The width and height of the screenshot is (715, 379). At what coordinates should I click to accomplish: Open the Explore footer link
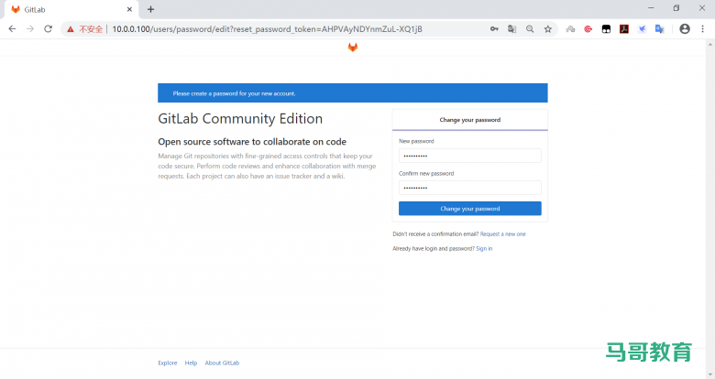pos(168,363)
